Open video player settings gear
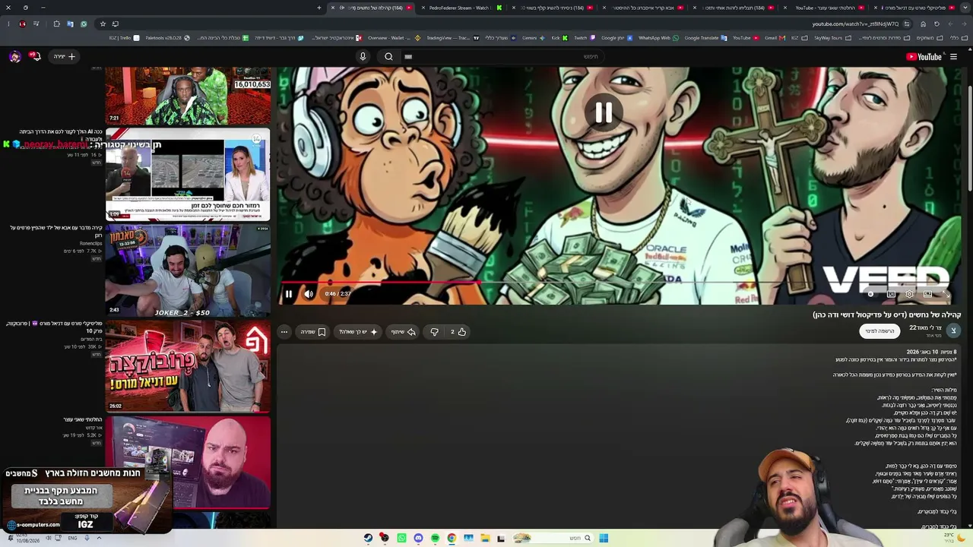 pos(909,294)
